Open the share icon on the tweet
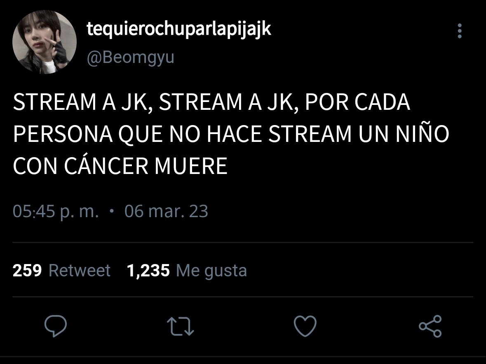The height and width of the screenshot is (364, 486). point(430,326)
